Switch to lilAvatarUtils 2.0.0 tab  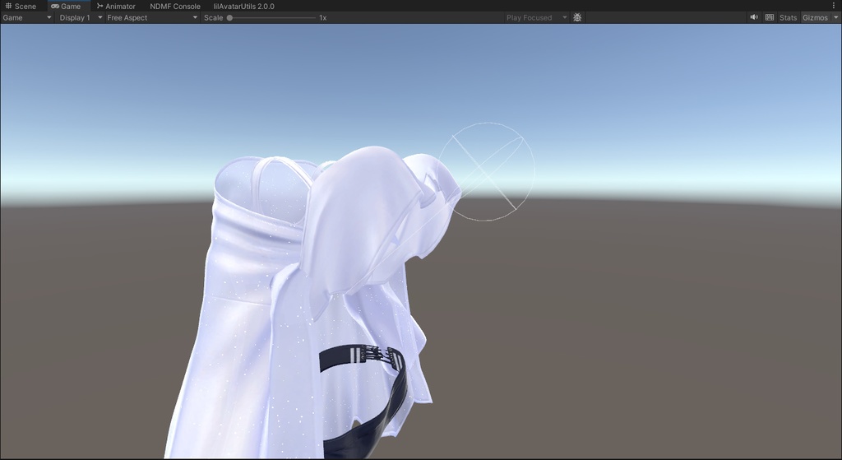243,6
